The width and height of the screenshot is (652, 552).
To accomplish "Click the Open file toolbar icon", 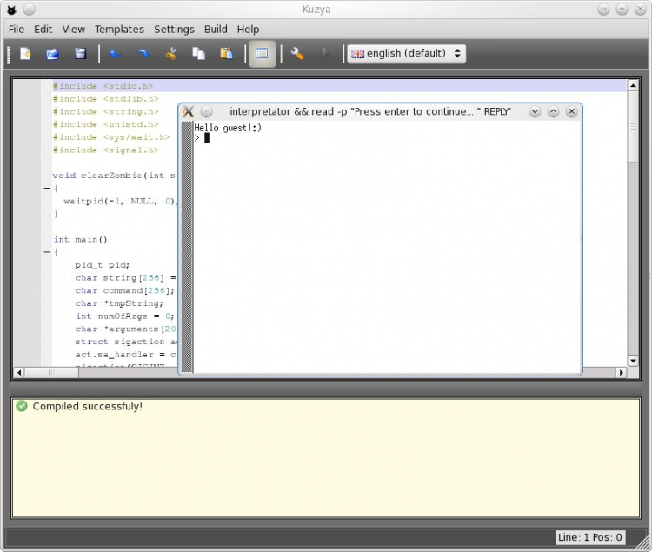I will [52, 54].
